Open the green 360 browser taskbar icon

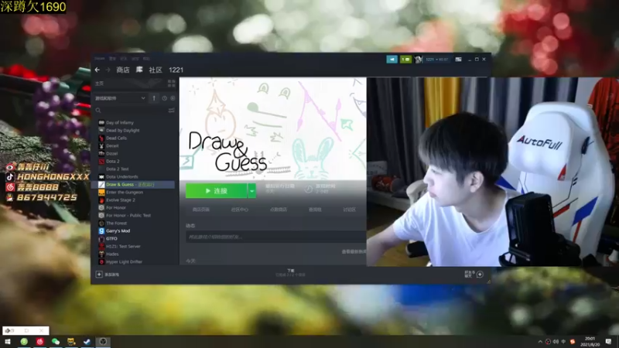coord(24,342)
